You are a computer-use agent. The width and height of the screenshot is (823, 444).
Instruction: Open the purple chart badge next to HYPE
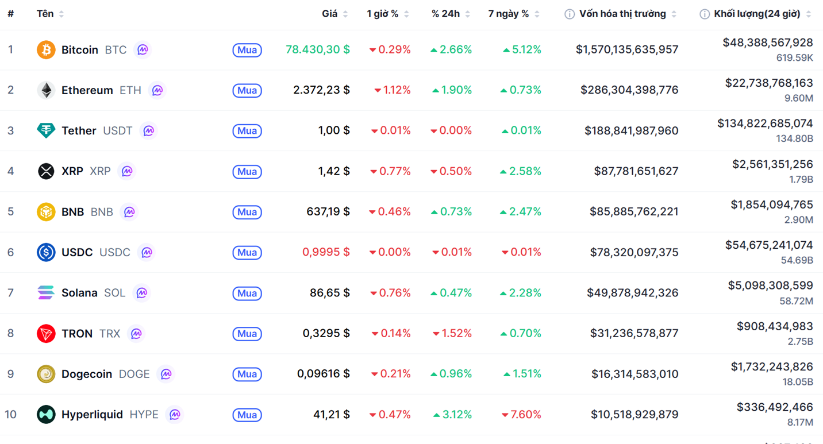[x=175, y=414]
